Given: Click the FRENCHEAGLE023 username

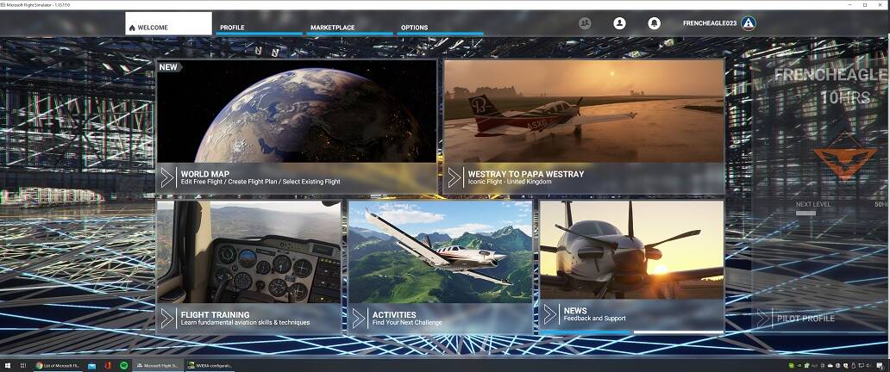Looking at the screenshot, I should coord(709,23).
